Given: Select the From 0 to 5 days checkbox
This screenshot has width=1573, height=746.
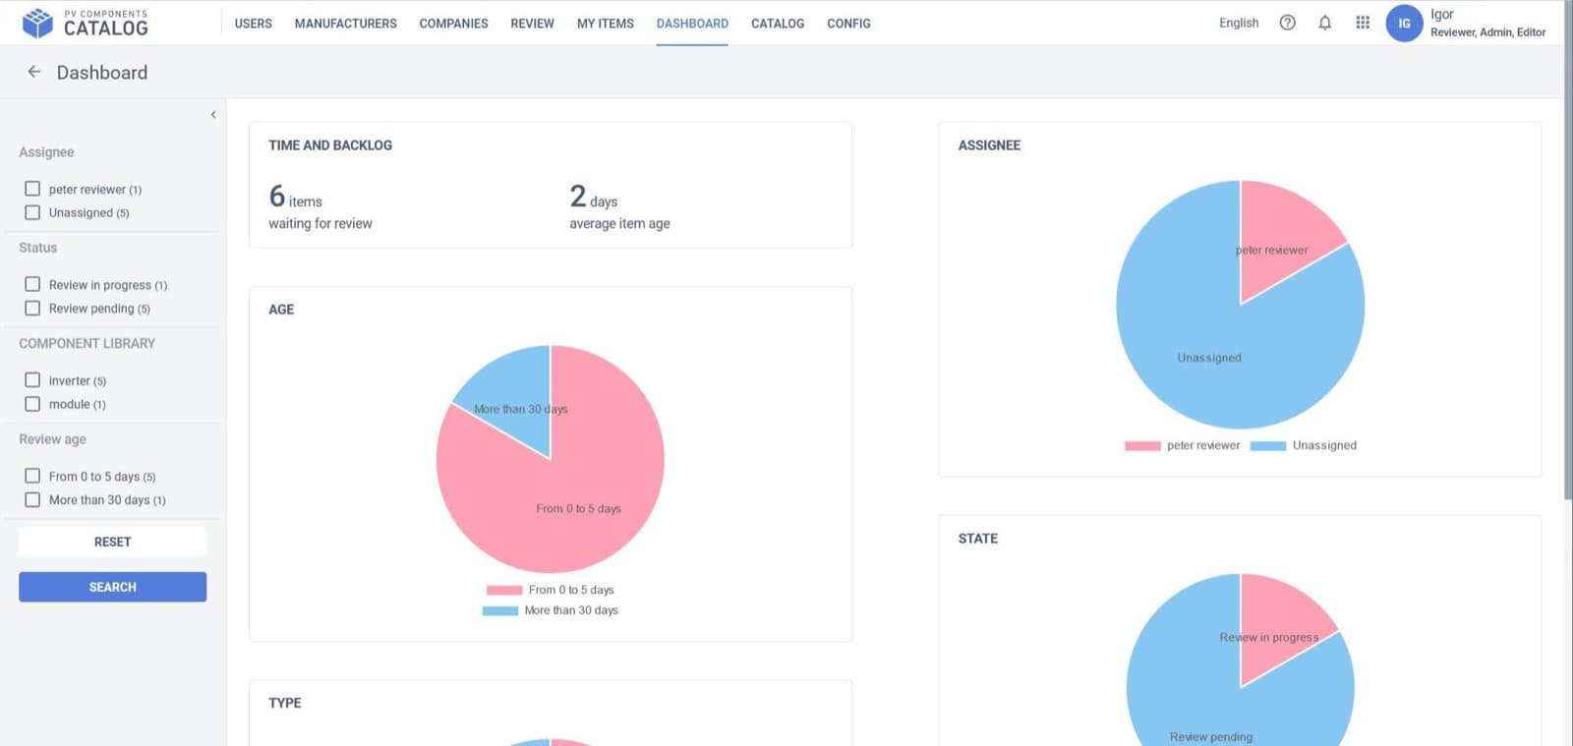Looking at the screenshot, I should coord(32,476).
